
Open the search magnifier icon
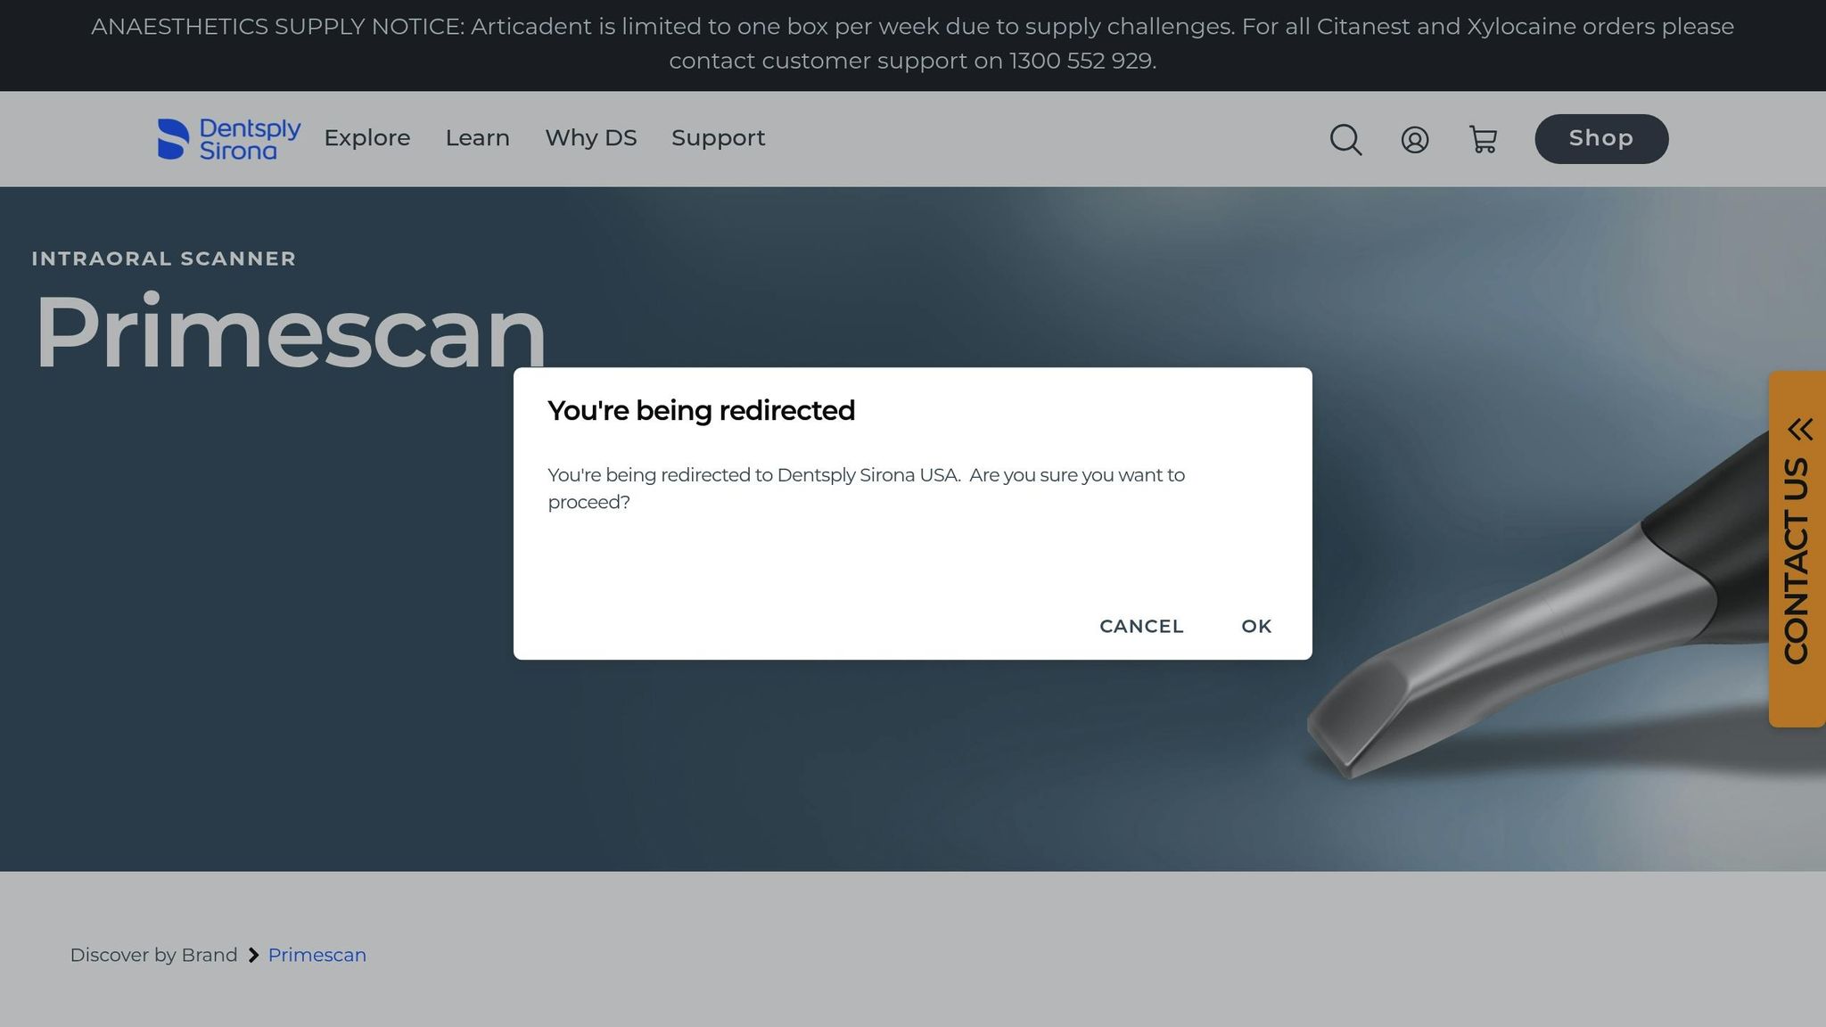coord(1345,139)
